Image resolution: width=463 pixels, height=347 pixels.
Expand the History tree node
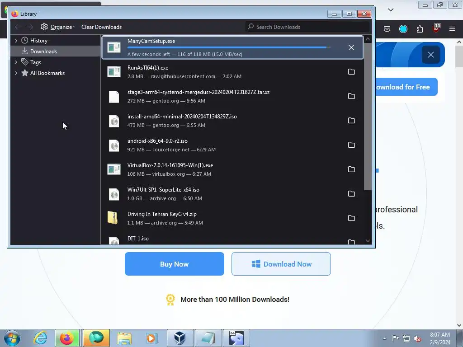click(16, 40)
